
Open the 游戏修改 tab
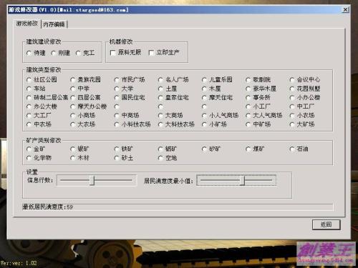coord(26,24)
